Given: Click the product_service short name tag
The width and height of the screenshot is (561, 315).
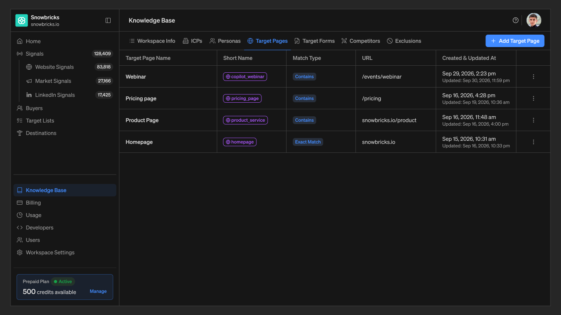Looking at the screenshot, I should click(x=245, y=120).
